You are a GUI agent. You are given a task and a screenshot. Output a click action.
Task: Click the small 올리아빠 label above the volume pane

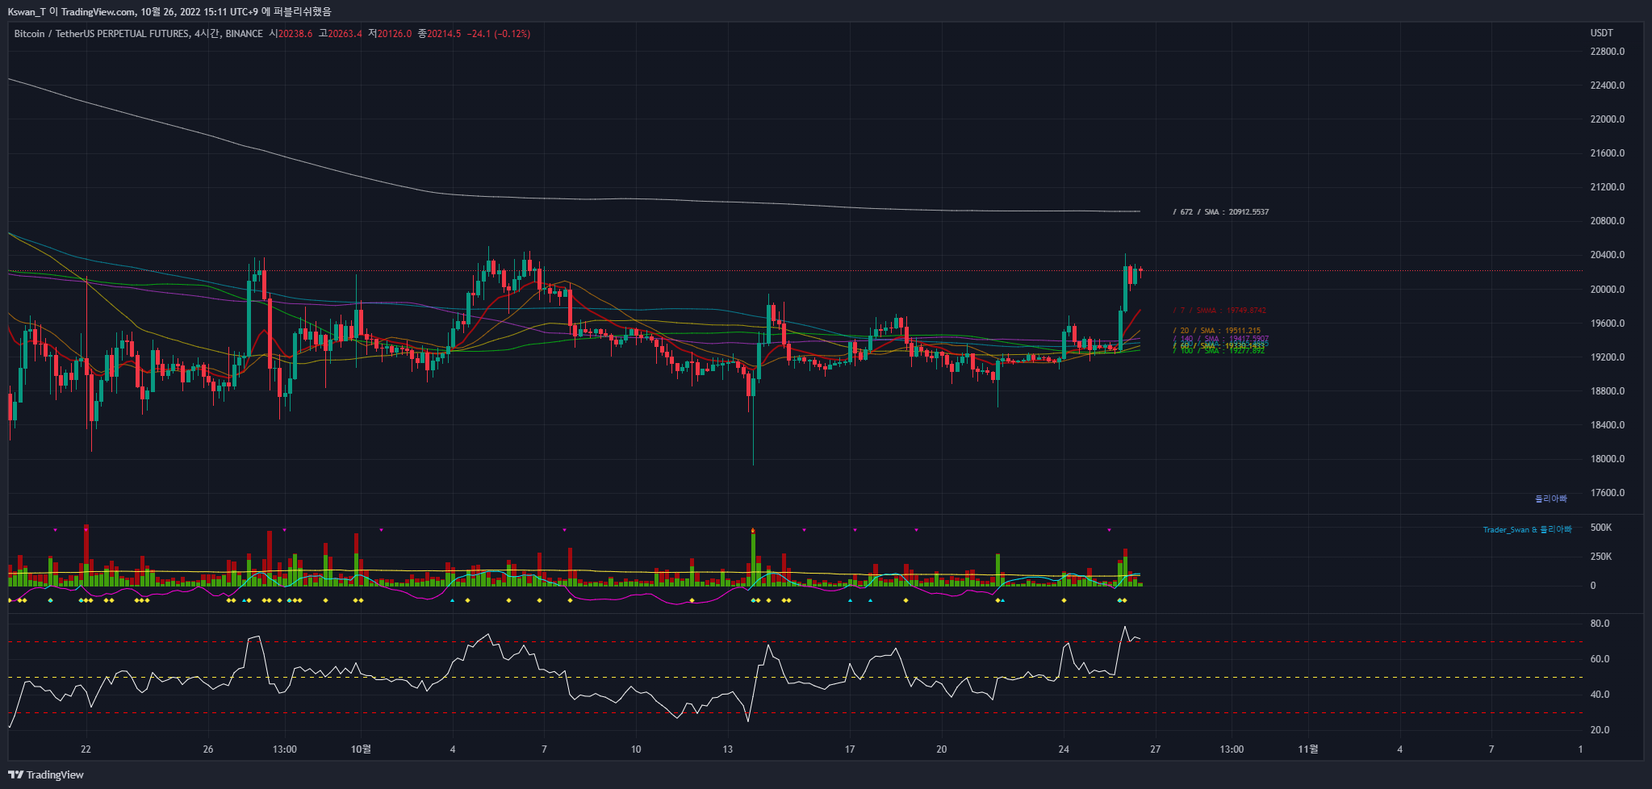pyautogui.click(x=1550, y=499)
